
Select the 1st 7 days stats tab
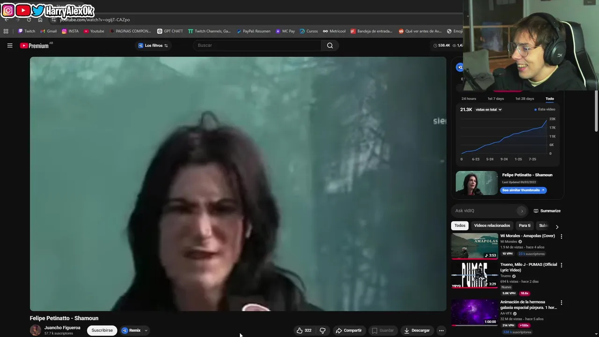(x=496, y=99)
